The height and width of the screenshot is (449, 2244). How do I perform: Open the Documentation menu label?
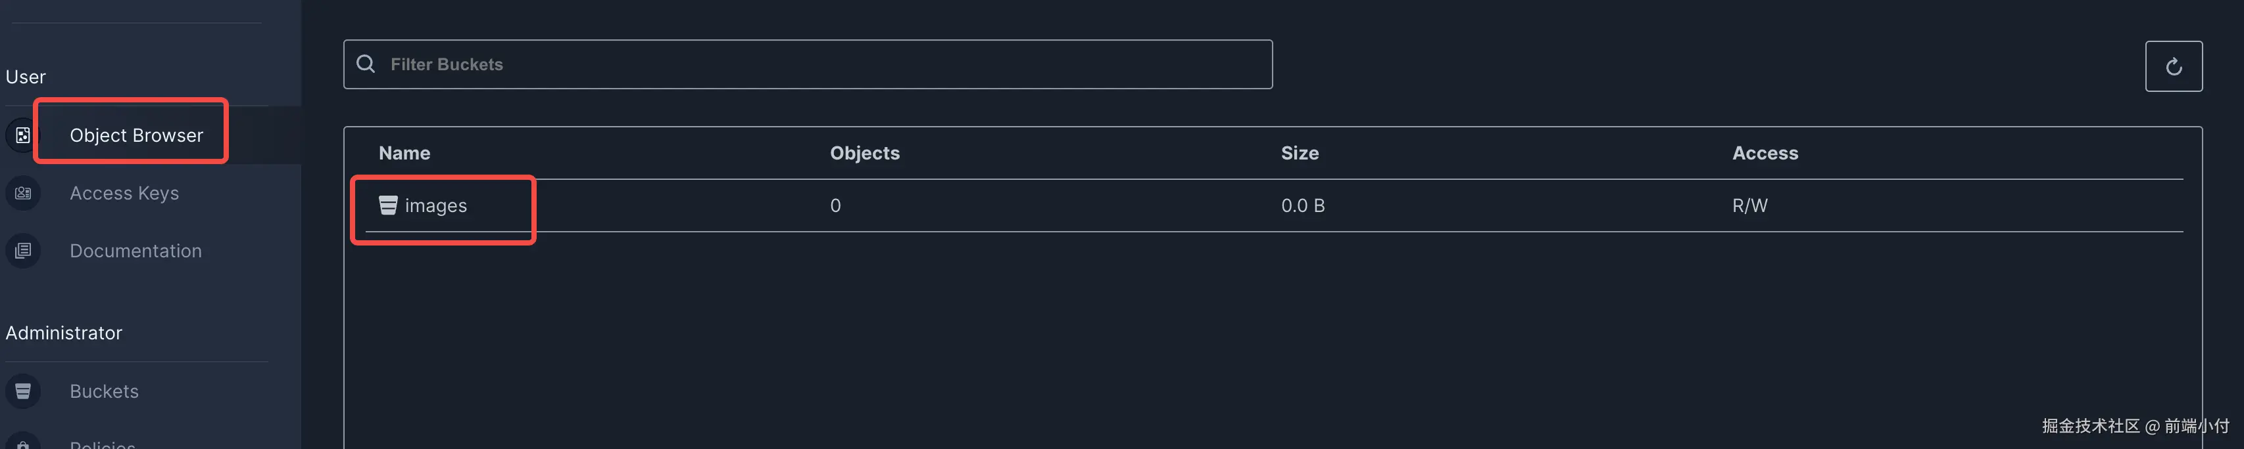point(135,251)
